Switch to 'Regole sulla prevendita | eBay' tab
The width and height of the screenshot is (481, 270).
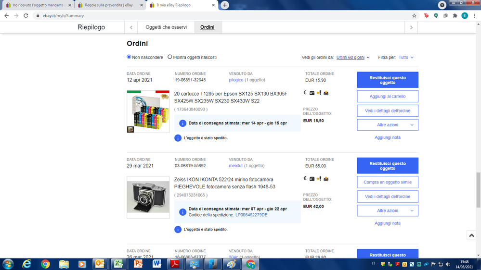point(110,5)
